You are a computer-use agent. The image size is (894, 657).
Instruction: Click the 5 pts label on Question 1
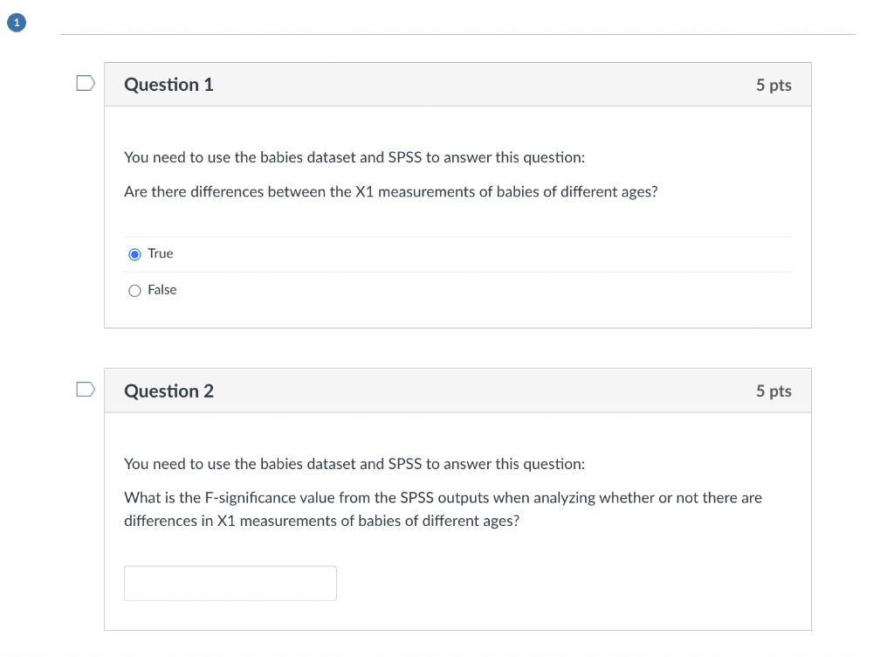(x=774, y=85)
